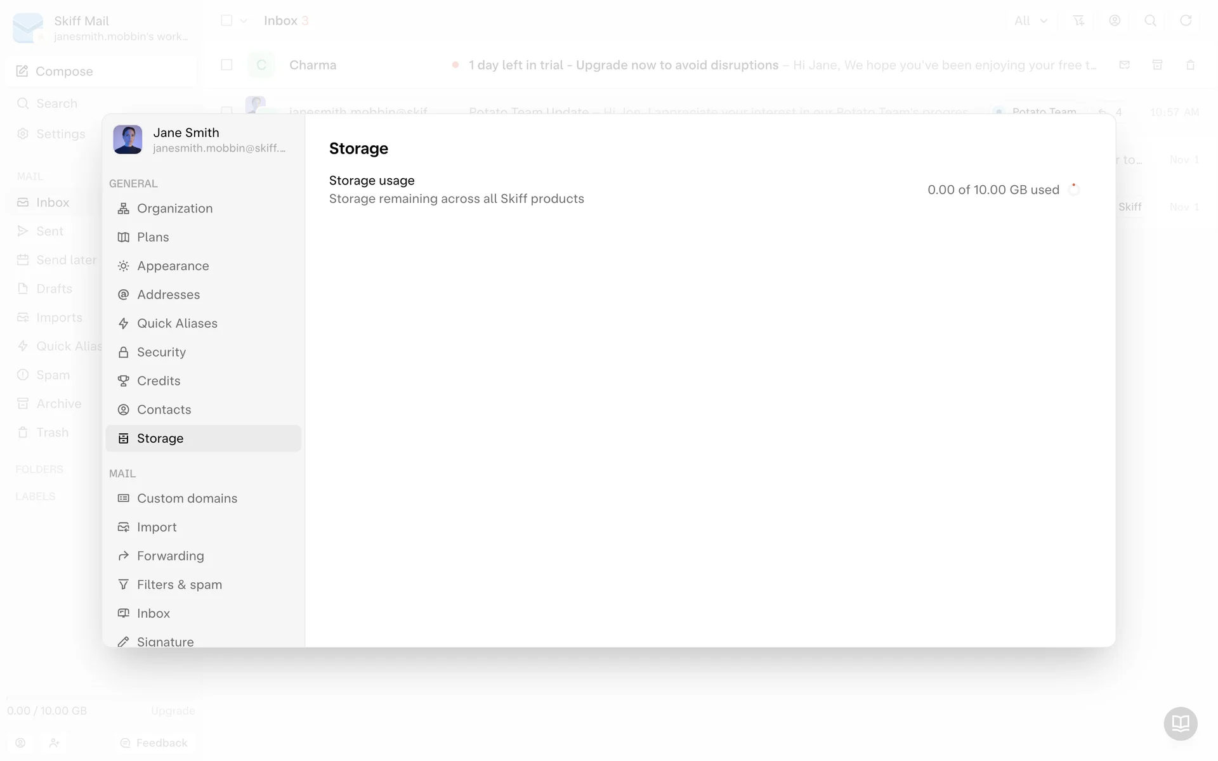The width and height of the screenshot is (1218, 761).
Task: Click Jane Smith profile avatar
Action: click(x=128, y=140)
